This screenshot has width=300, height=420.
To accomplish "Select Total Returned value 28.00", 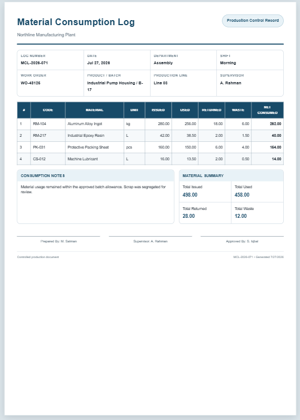I will pos(188,216).
